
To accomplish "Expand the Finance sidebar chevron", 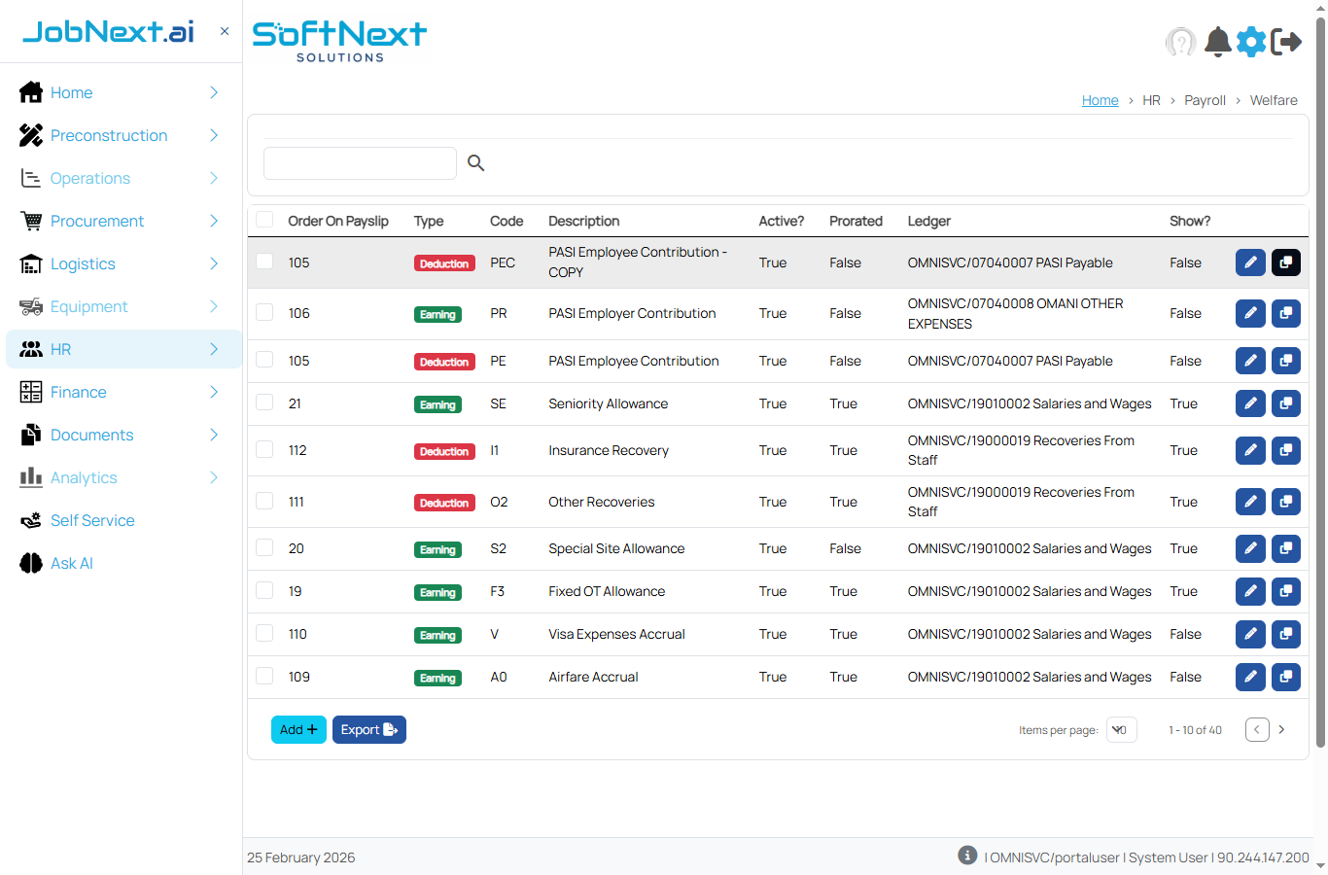I will point(214,392).
